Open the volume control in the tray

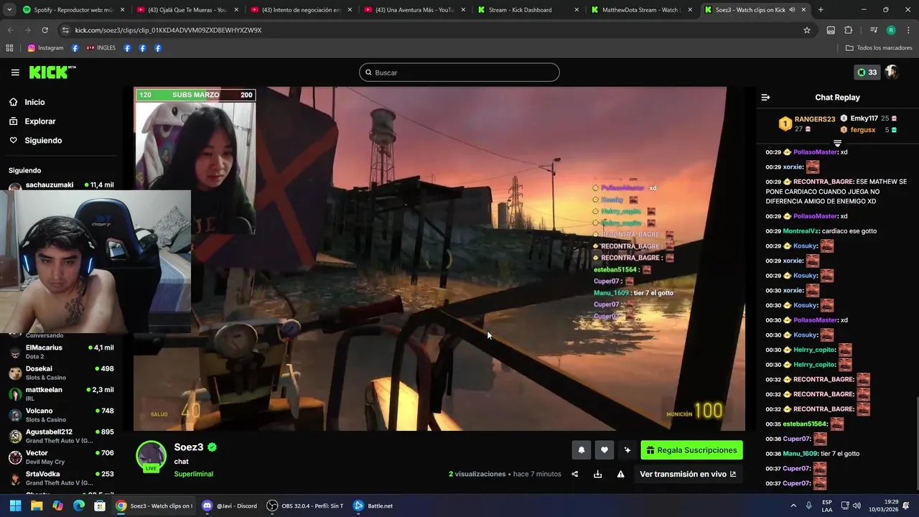click(857, 506)
